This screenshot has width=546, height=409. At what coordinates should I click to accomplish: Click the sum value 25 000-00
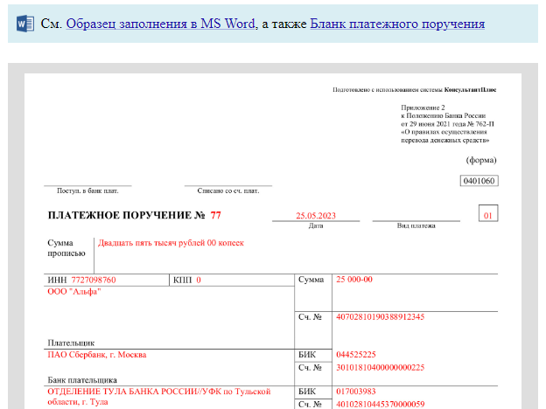[354, 280]
